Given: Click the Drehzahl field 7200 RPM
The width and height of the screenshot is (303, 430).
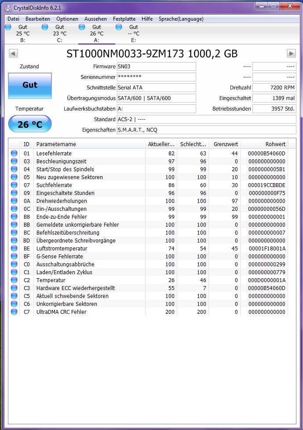Looking at the screenshot, I should [x=274, y=88].
